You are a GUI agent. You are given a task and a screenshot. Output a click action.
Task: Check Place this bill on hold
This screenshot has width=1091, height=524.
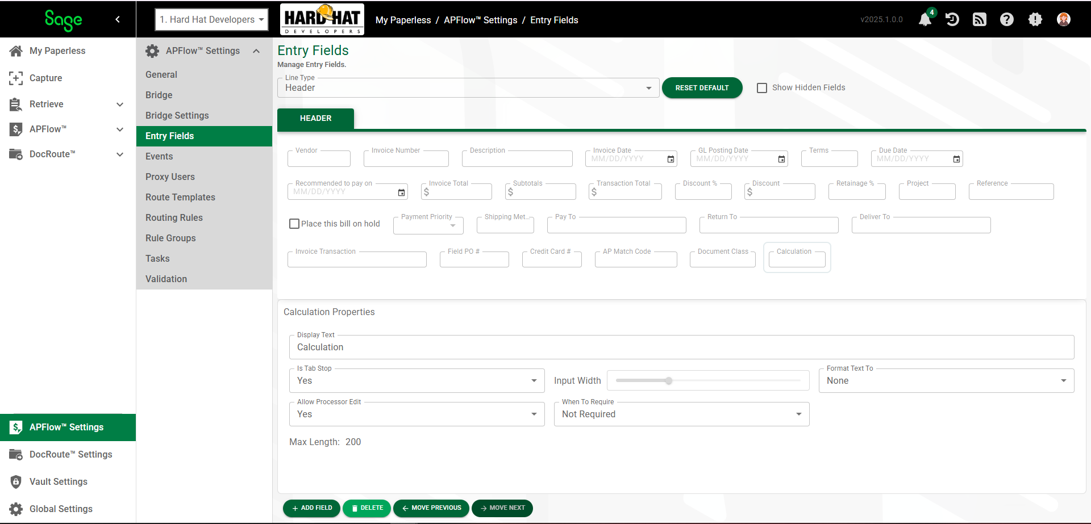(294, 224)
